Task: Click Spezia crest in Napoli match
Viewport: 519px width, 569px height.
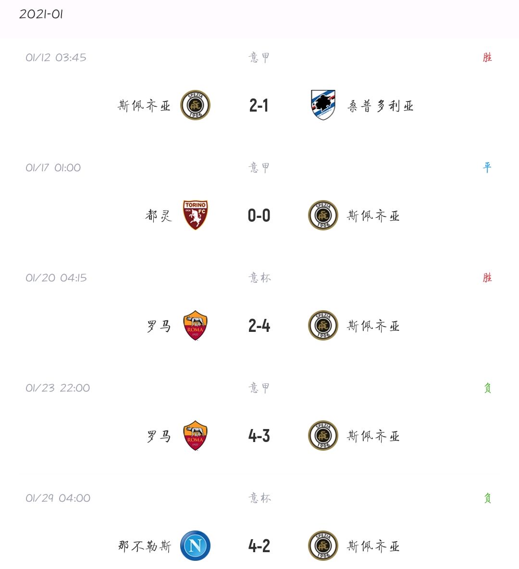Action: coord(323,545)
